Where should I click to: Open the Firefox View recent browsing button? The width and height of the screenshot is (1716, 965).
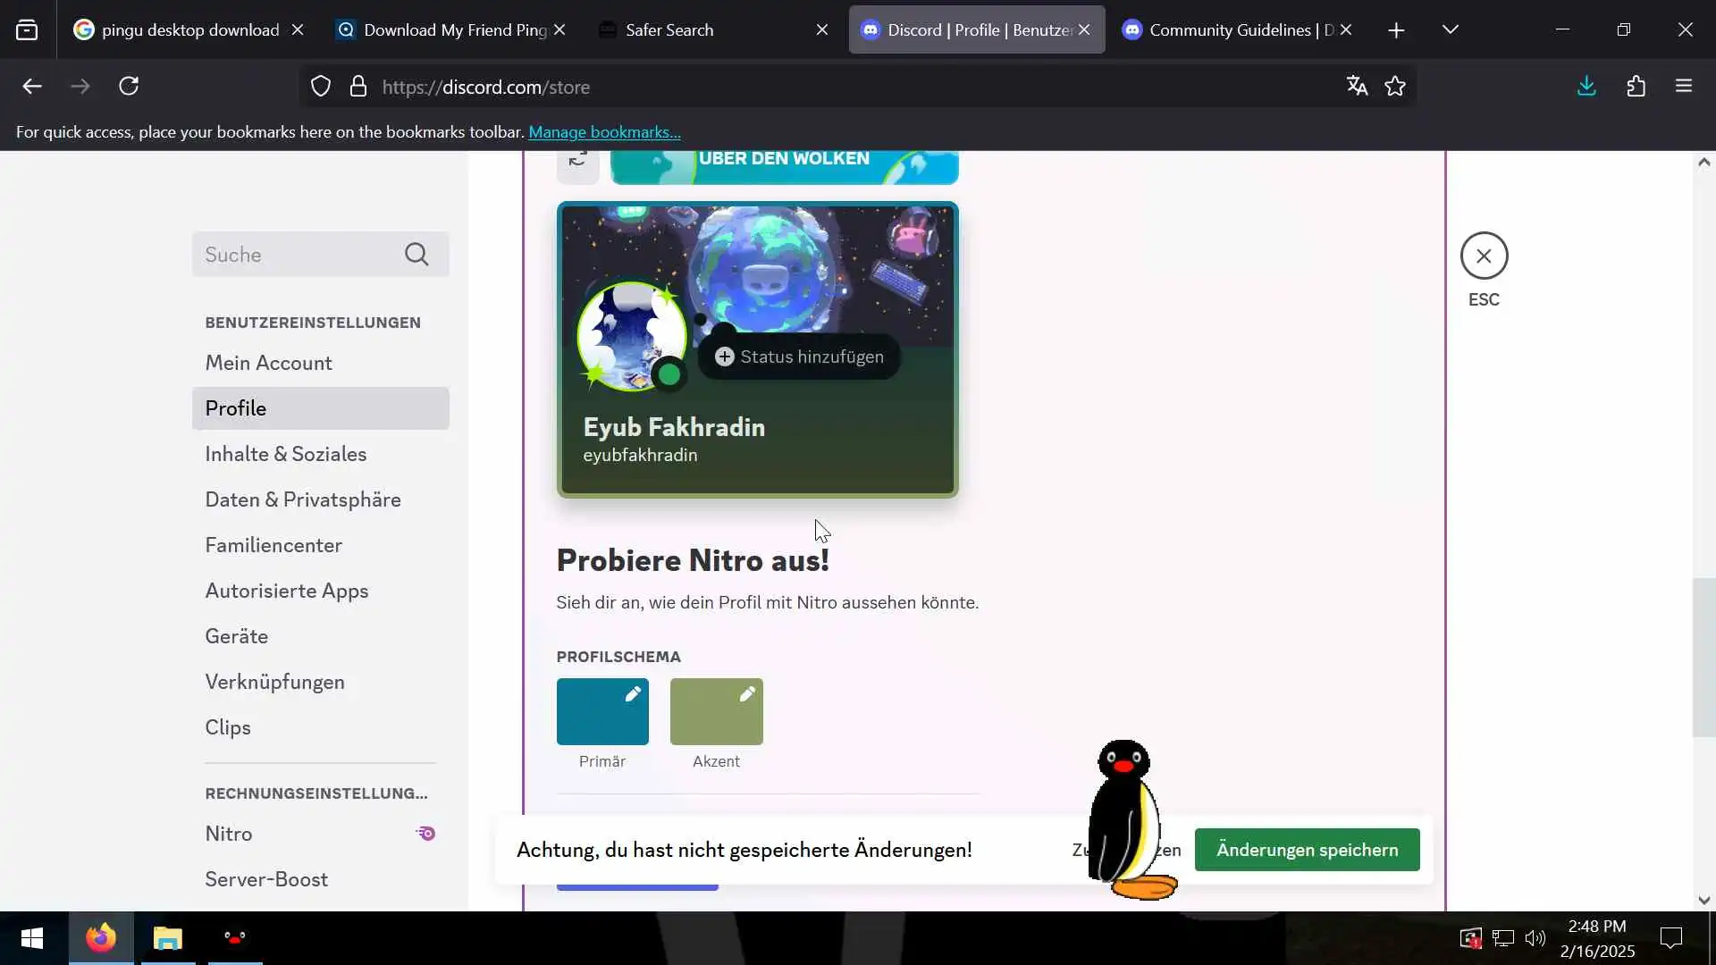click(27, 29)
